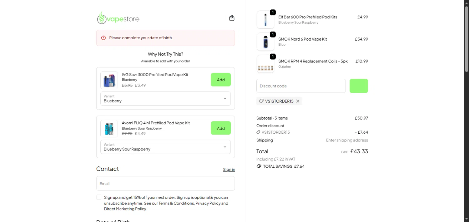Click the £4.49 sale price

pos(140,134)
